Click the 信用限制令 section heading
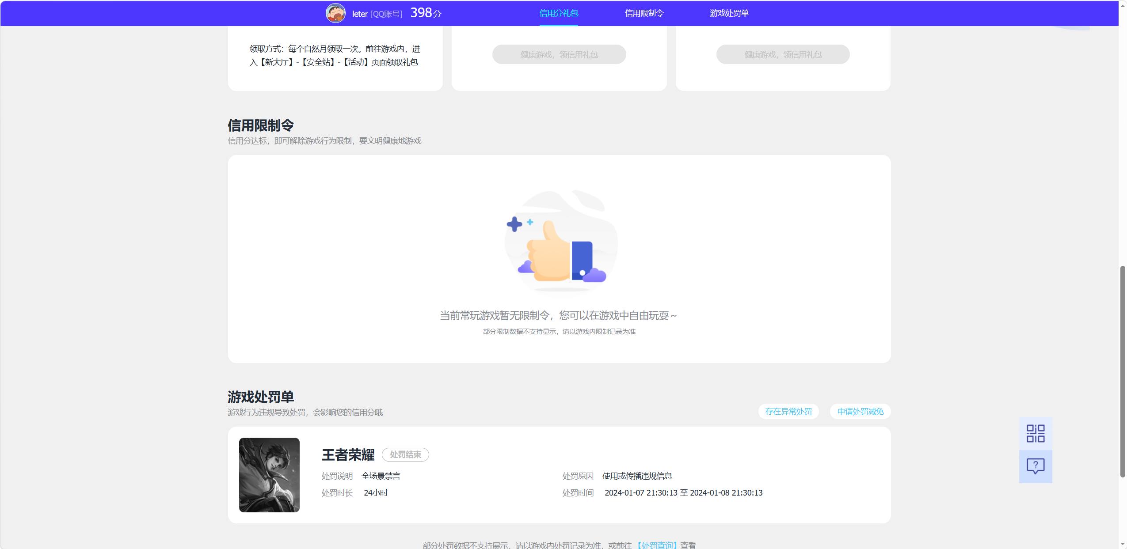 [x=261, y=125]
